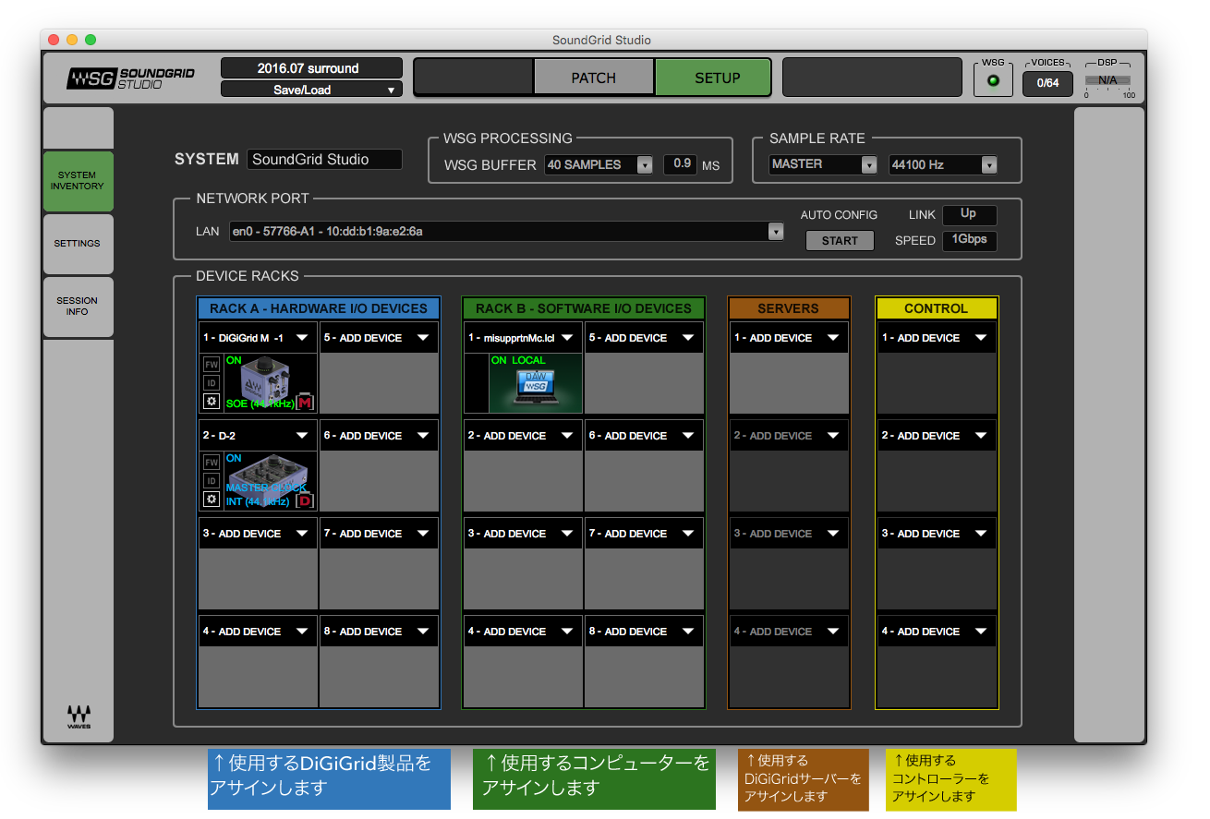Screen dimensions: 1210x819
Task: Click the CONTROL rack header
Action: pyautogui.click(x=937, y=308)
